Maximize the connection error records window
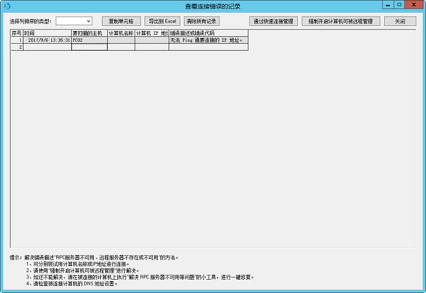The height and width of the screenshot is (293, 426). pos(399,4)
